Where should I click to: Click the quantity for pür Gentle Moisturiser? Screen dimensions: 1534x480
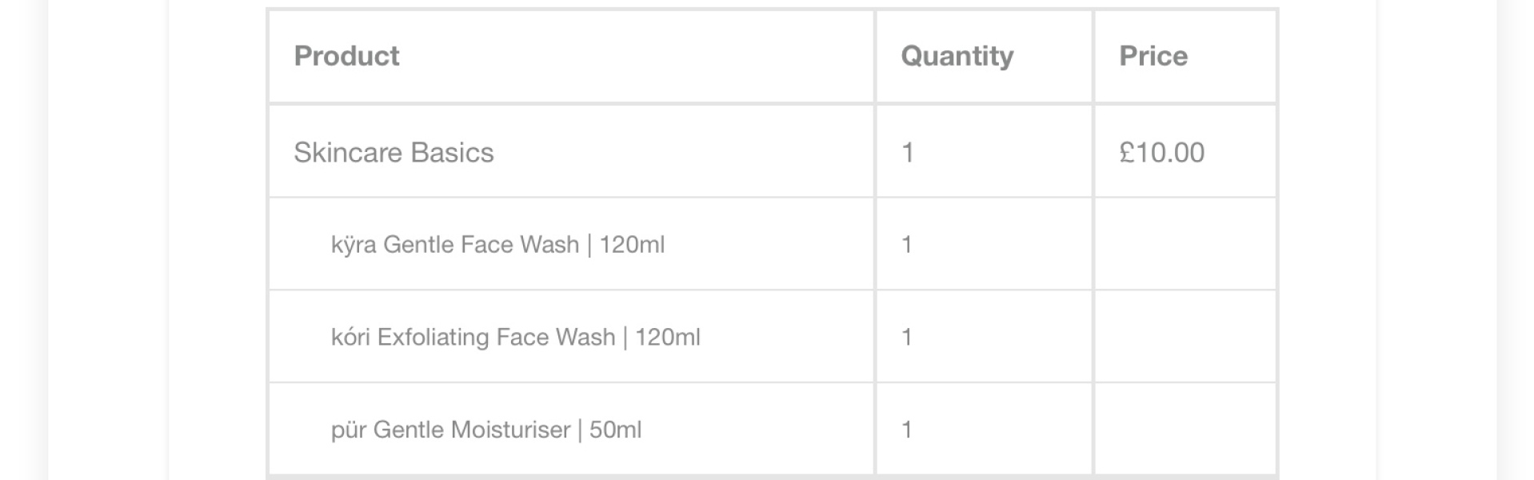906,430
